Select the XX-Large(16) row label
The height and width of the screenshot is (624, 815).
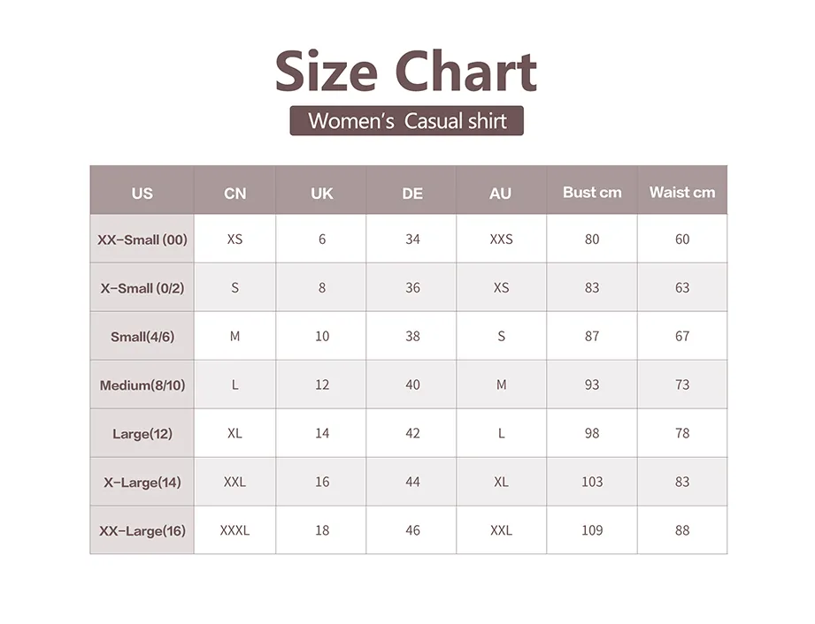142,530
